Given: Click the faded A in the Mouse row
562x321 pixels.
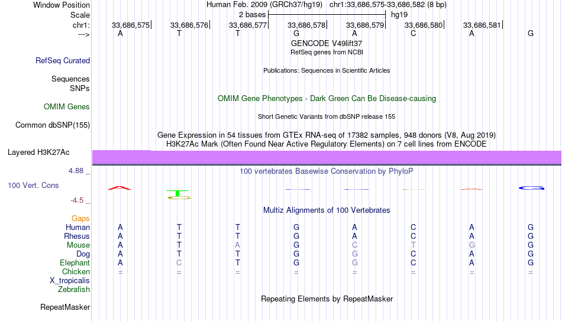Looking at the screenshot, I should 237,245.
